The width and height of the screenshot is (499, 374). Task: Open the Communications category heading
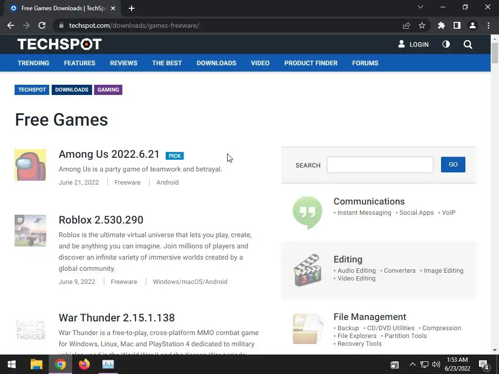point(369,201)
